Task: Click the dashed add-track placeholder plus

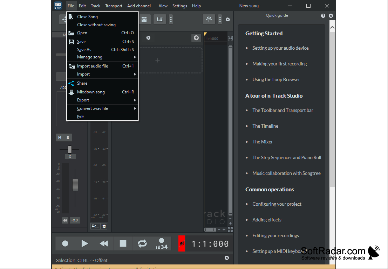Action: [x=157, y=60]
